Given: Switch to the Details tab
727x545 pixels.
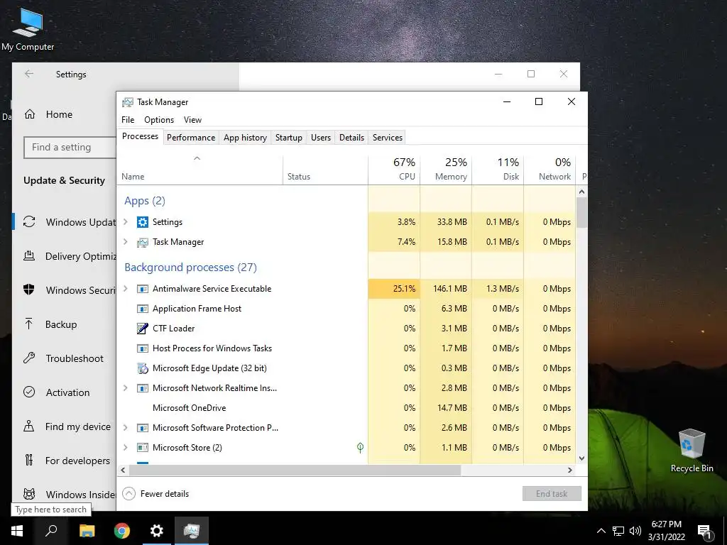Looking at the screenshot, I should pos(351,138).
